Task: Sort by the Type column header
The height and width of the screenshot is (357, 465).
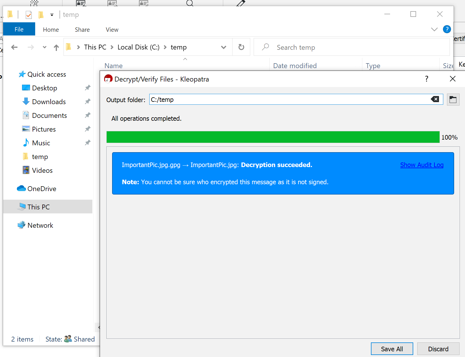Action: [x=373, y=66]
